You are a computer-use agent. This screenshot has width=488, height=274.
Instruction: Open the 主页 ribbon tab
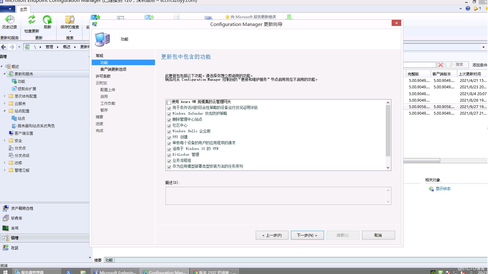point(23,9)
